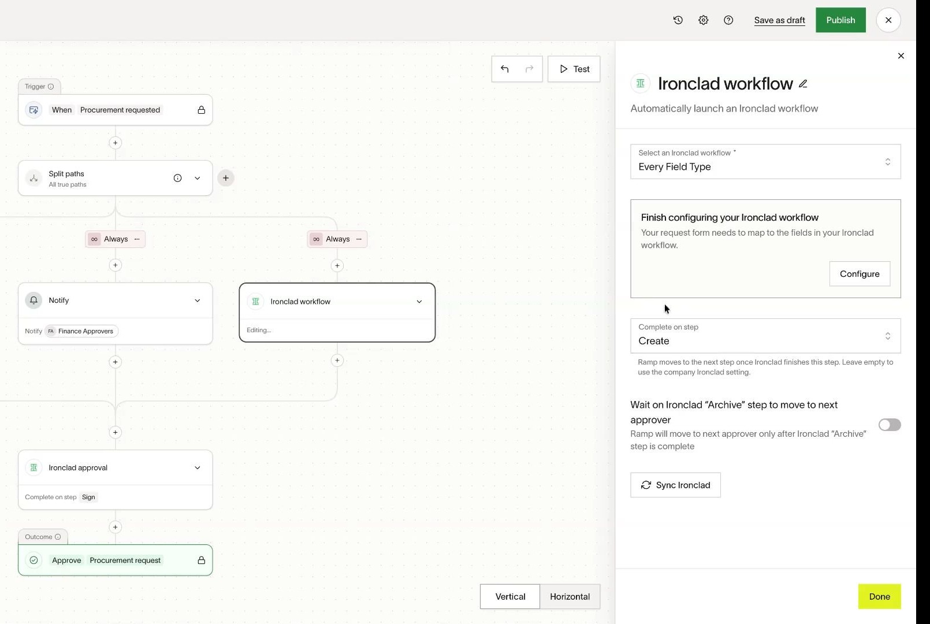This screenshot has height=624, width=930.
Task: Open workflow settings gear icon
Action: [x=703, y=20]
